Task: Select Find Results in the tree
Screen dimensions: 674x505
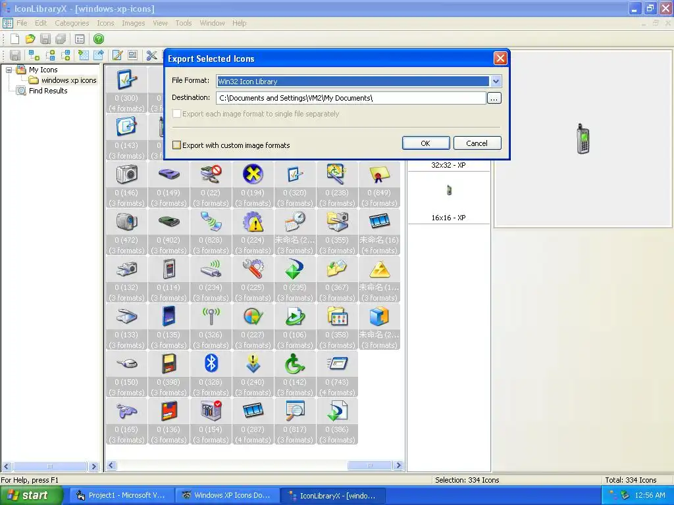Action: pos(48,91)
